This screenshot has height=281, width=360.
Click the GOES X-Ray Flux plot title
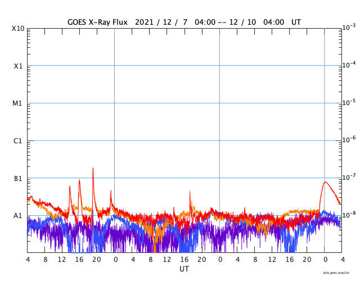(184, 22)
